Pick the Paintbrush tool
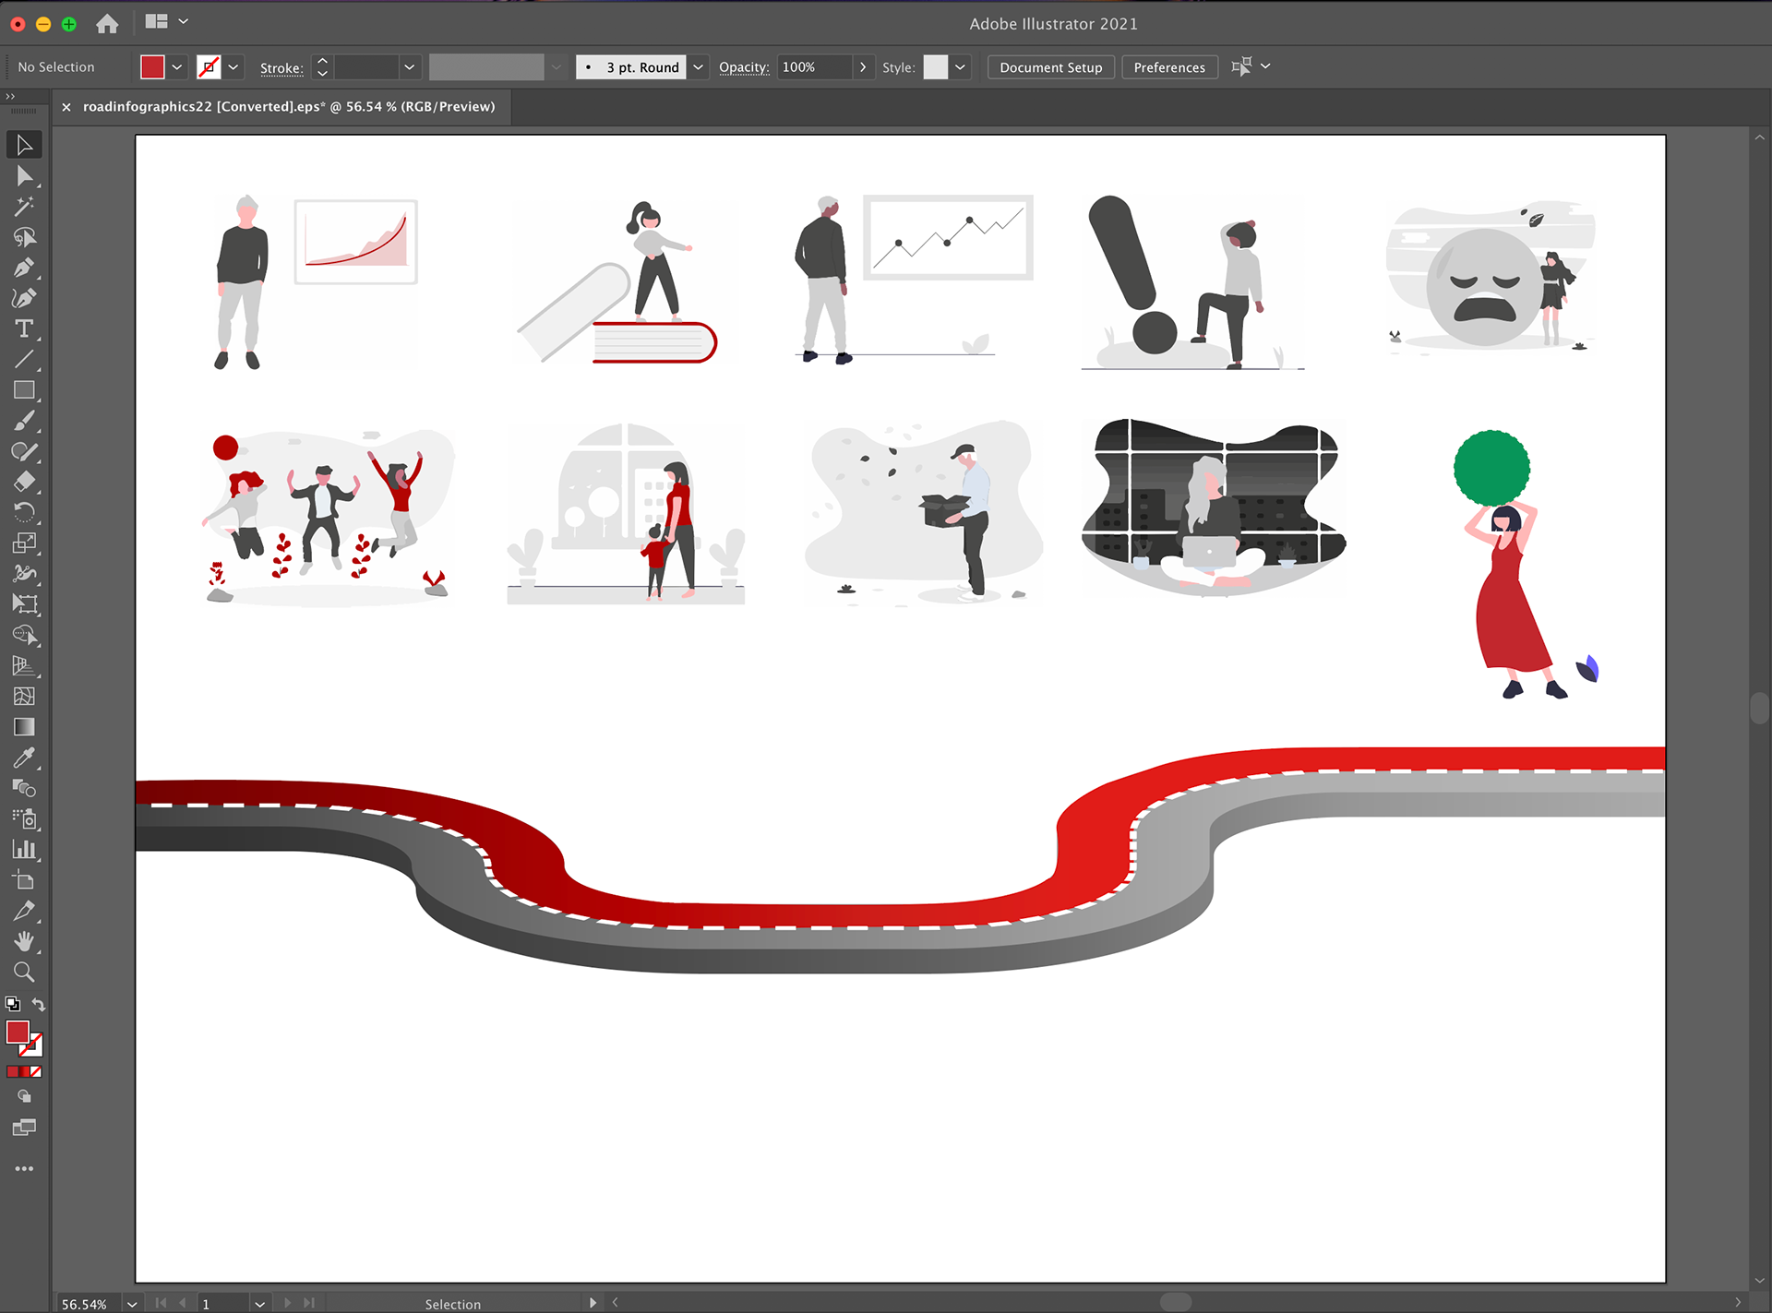The width and height of the screenshot is (1772, 1313). [x=25, y=421]
